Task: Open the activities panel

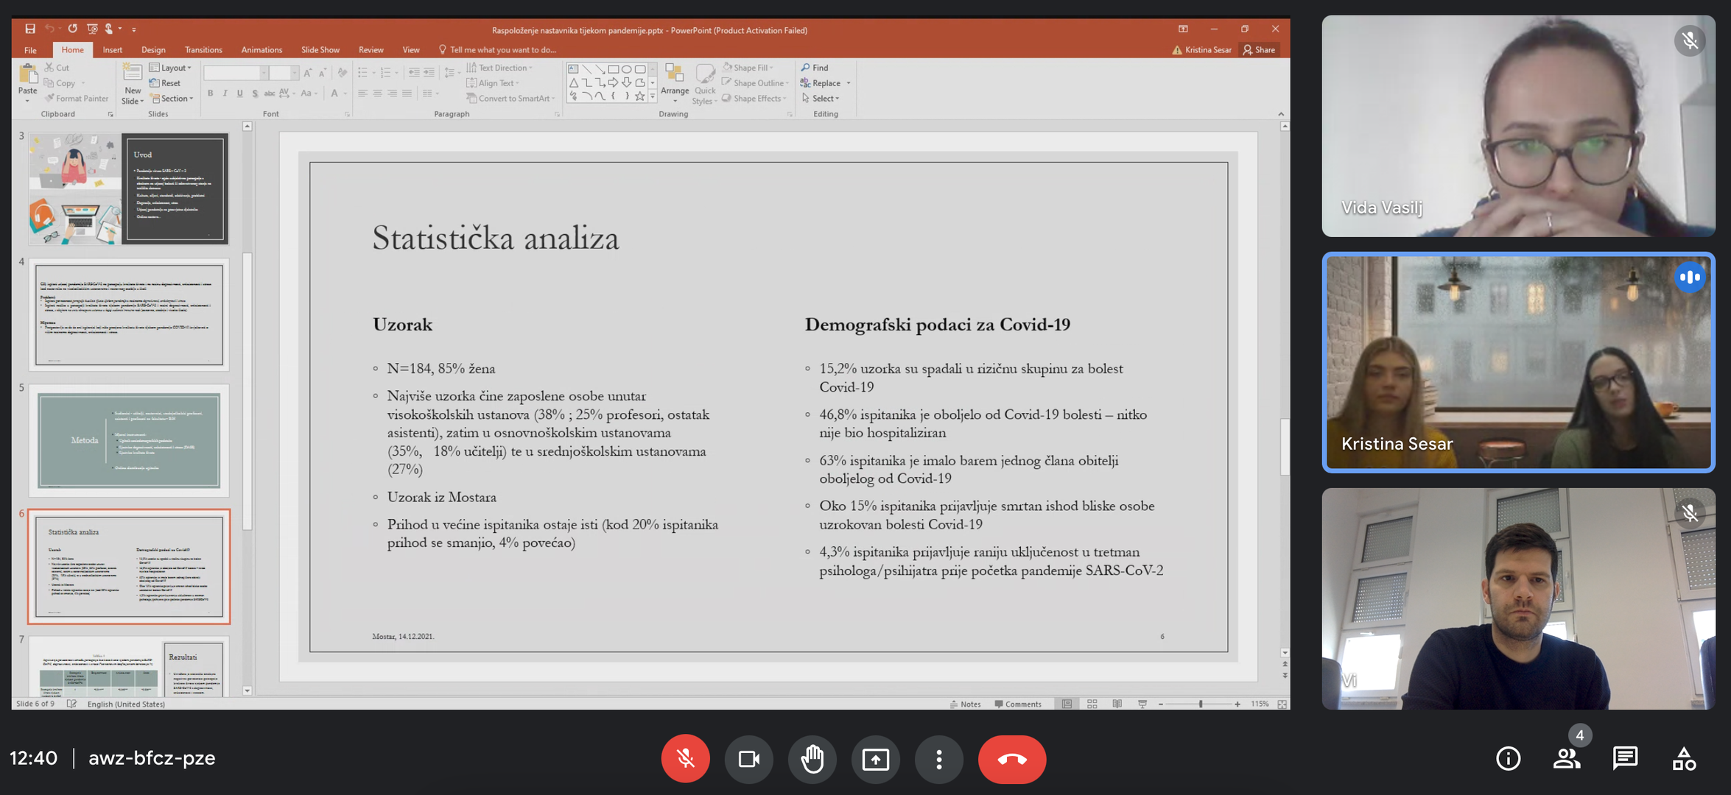Action: [x=1684, y=758]
